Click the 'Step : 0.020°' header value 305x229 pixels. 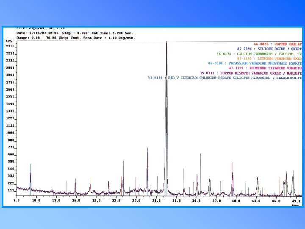[76, 33]
